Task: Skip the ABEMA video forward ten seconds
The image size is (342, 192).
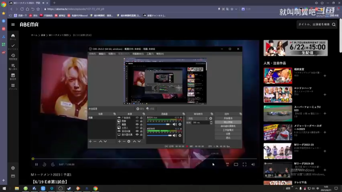Action: coord(53,164)
